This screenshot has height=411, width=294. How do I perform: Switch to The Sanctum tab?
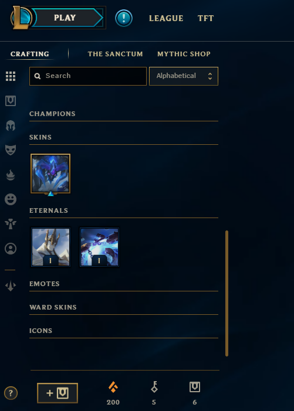pyautogui.click(x=116, y=54)
